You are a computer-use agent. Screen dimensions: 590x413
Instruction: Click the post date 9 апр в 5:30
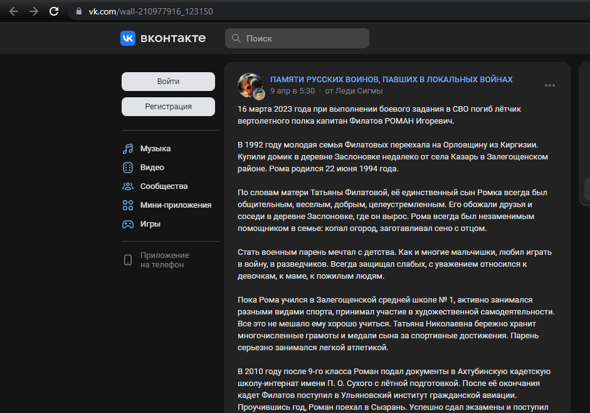pyautogui.click(x=292, y=91)
